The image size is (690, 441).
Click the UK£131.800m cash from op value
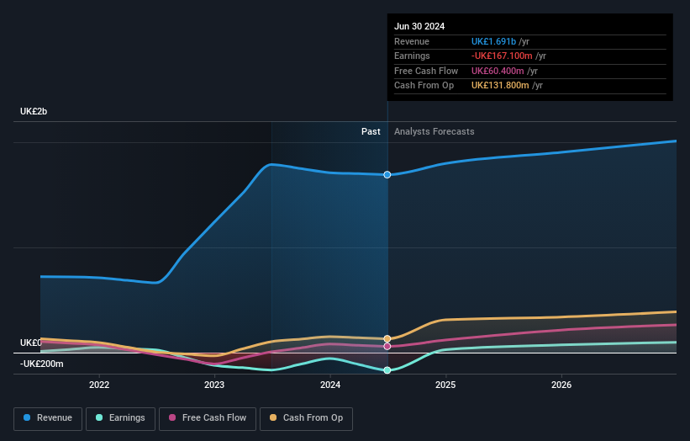point(500,86)
